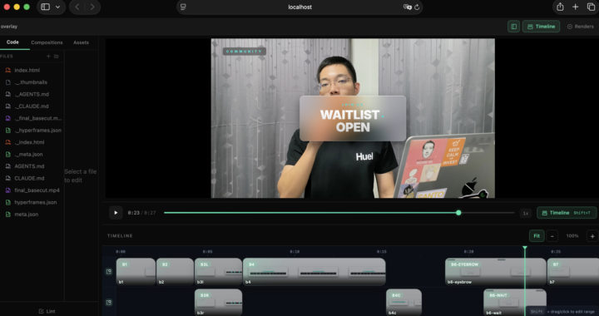599x316 pixels.
Task: Select the B7 clip on the timeline
Action: (573, 272)
